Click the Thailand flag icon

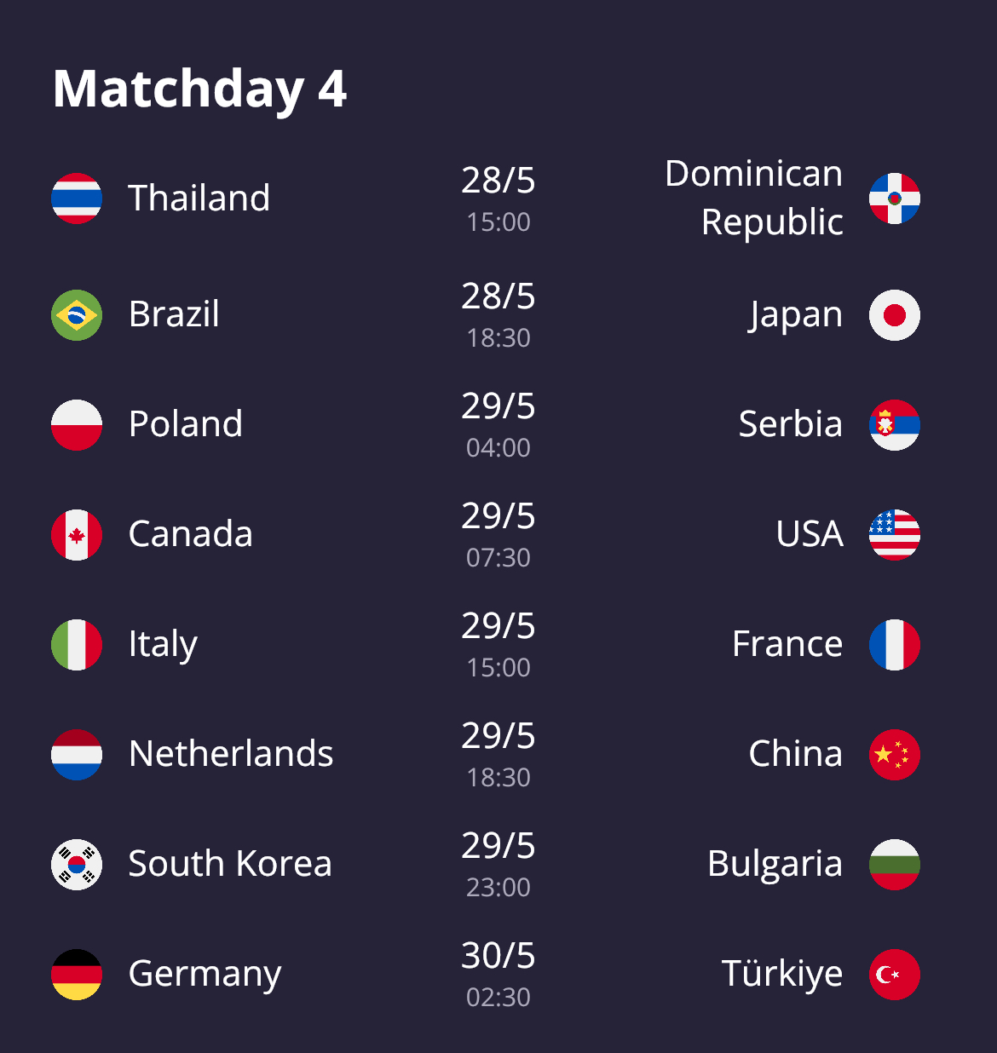77,199
